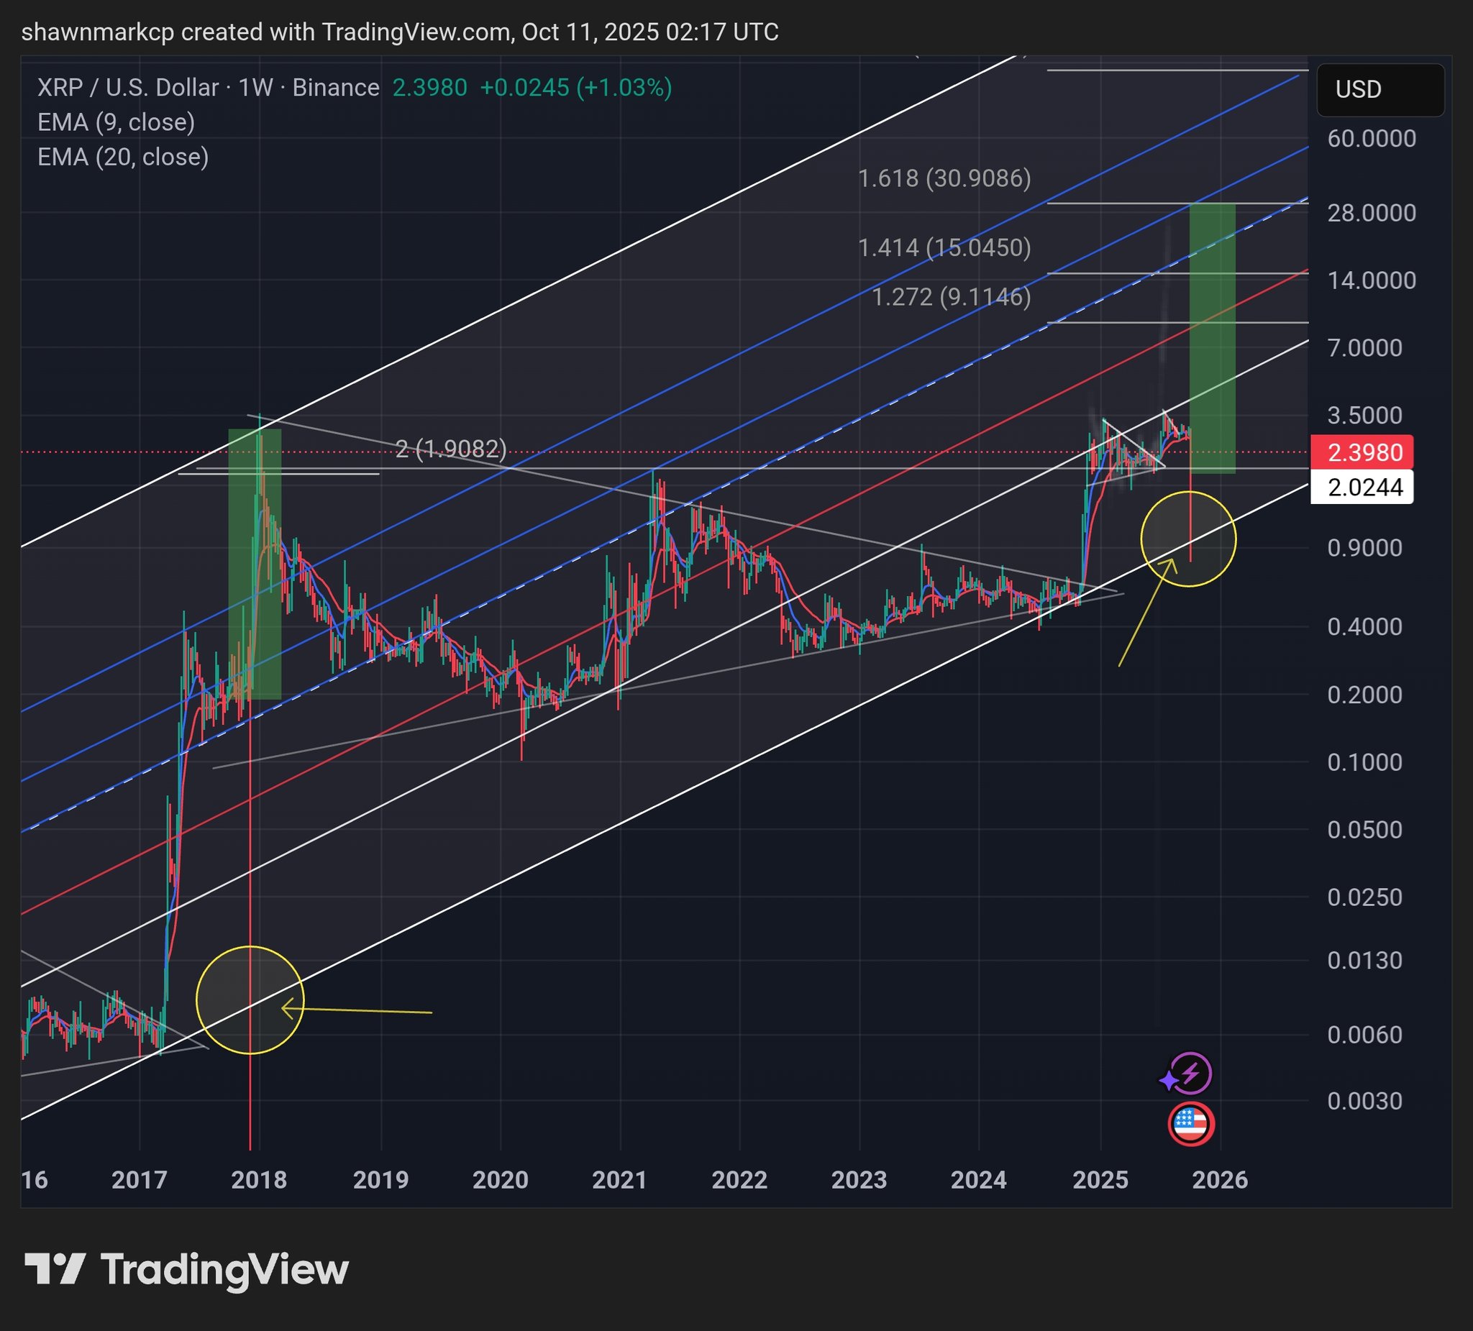The width and height of the screenshot is (1473, 1331).
Task: Click the 1.414 (15.0450) Fibonacci level label
Action: (944, 247)
